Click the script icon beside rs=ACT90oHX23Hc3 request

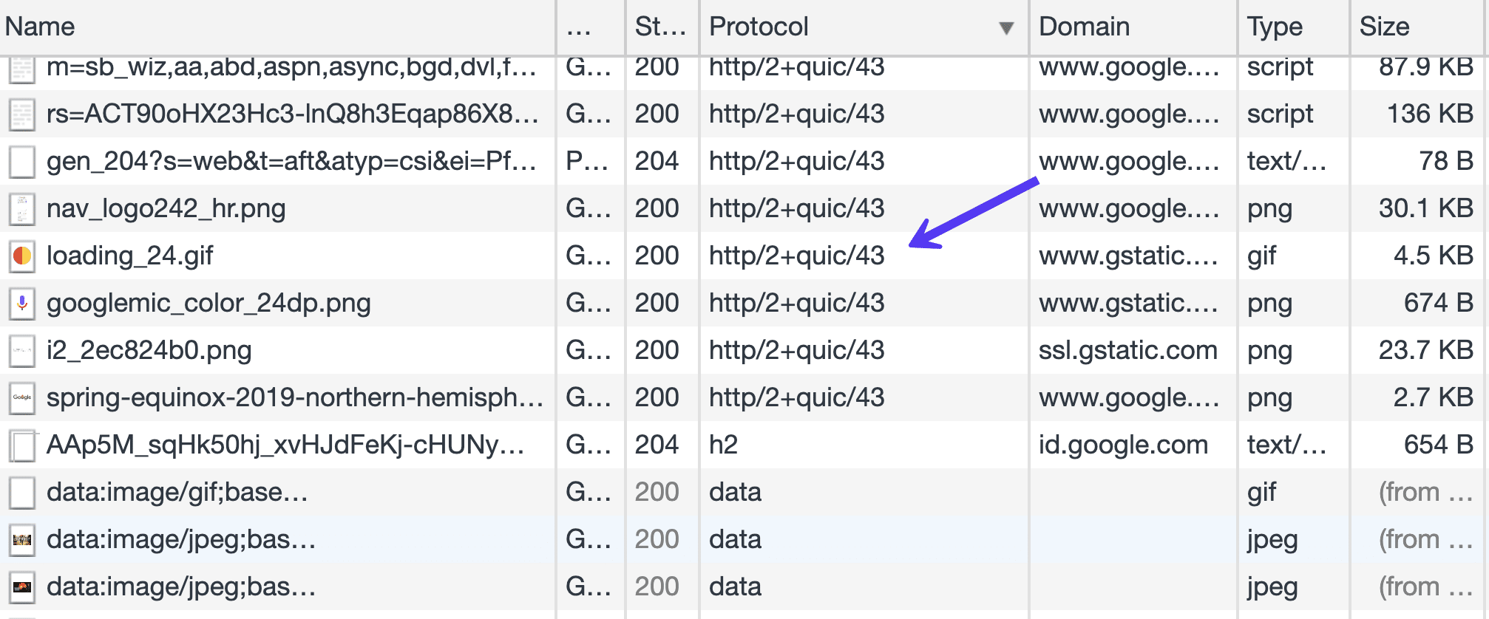[21, 114]
